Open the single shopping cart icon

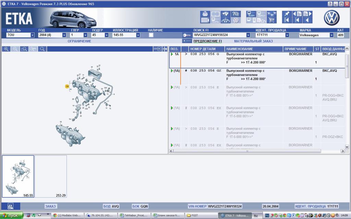271,20
